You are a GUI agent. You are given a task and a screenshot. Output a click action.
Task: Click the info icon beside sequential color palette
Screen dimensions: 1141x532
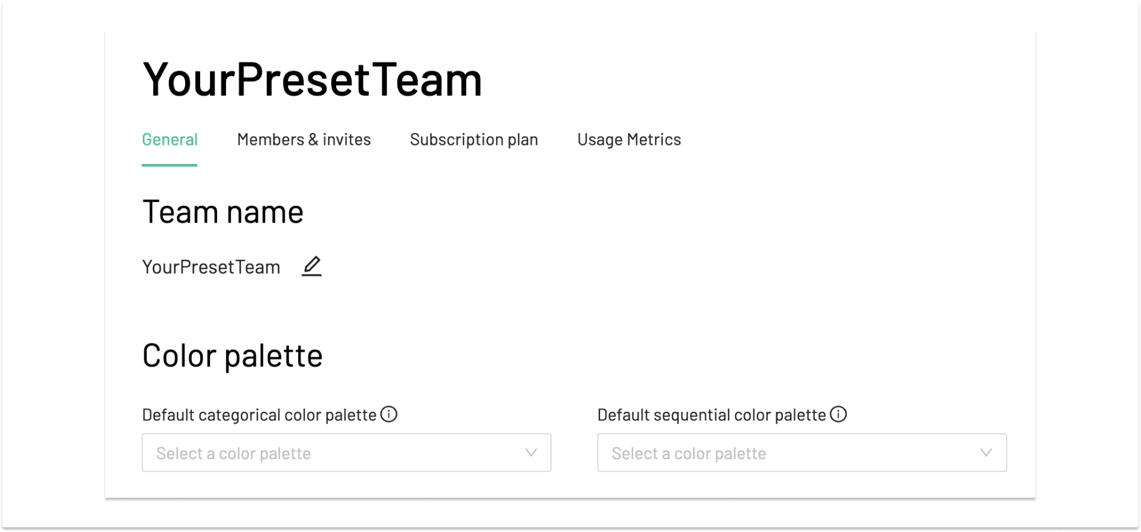(x=839, y=414)
